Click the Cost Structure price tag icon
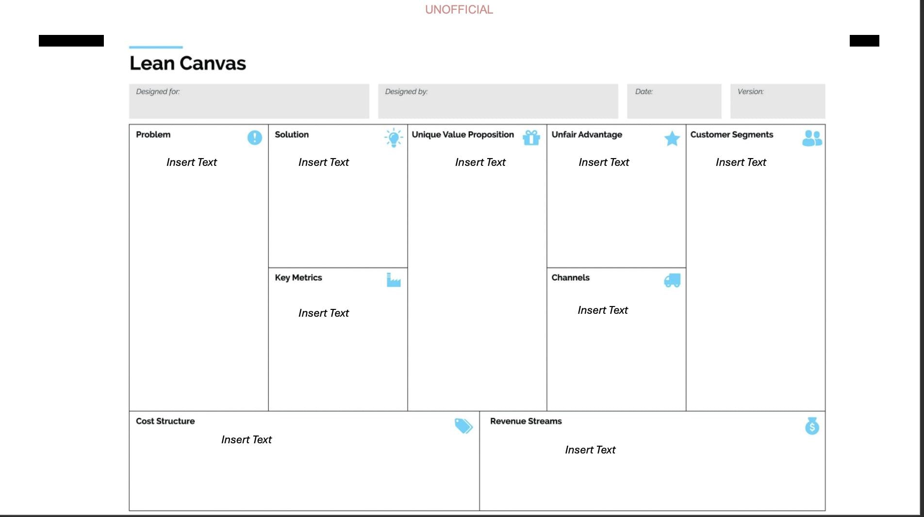This screenshot has height=517, width=924. 463,426
